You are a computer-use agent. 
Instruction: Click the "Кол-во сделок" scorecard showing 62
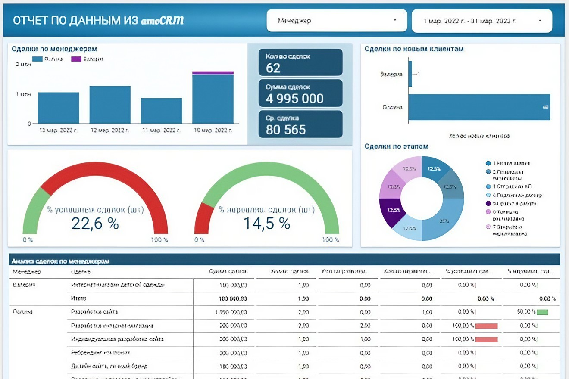click(x=300, y=62)
